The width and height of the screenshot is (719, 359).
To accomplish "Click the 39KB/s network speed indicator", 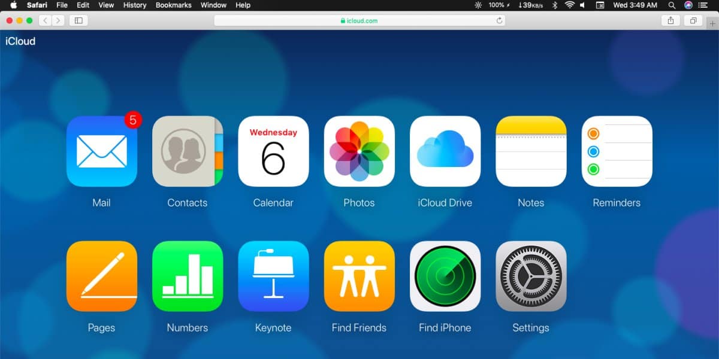I will [532, 5].
